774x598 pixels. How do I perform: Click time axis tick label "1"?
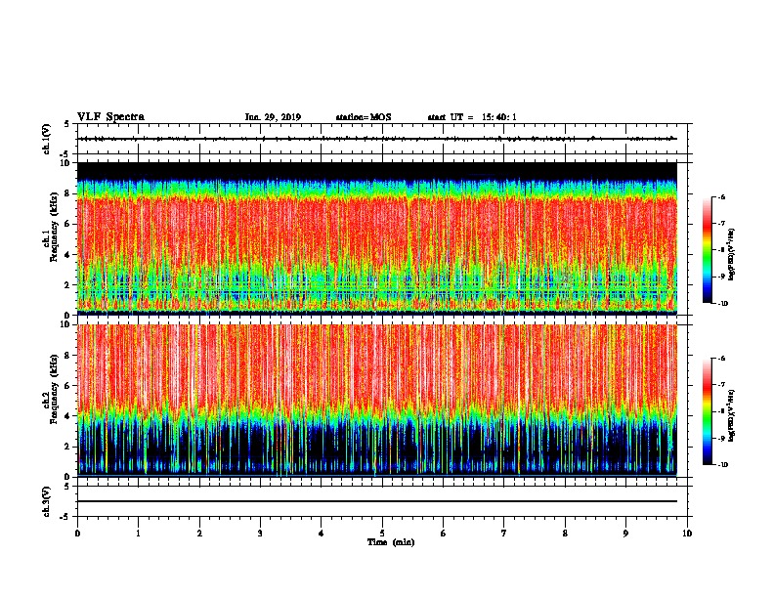click(x=139, y=534)
